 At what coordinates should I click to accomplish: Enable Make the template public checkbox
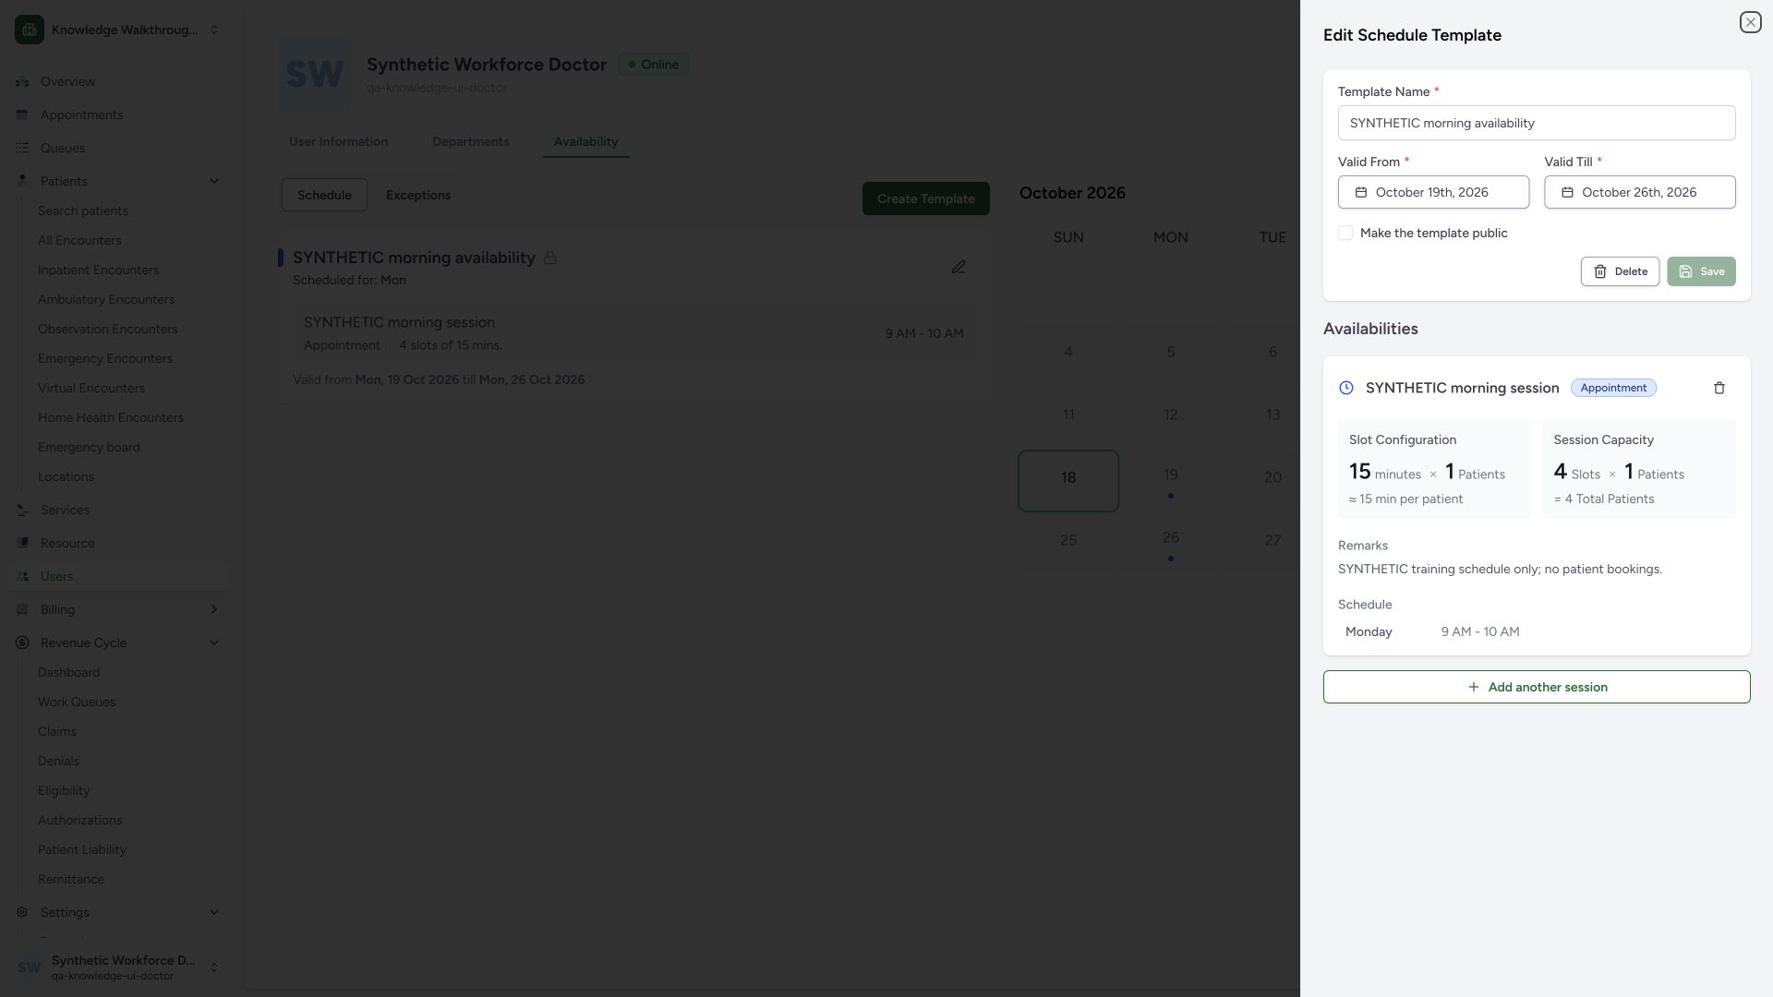1345,234
